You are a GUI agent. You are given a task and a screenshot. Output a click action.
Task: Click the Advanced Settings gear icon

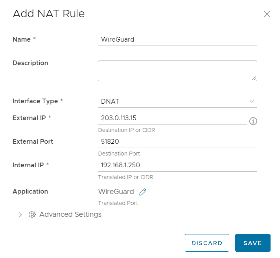(32, 214)
